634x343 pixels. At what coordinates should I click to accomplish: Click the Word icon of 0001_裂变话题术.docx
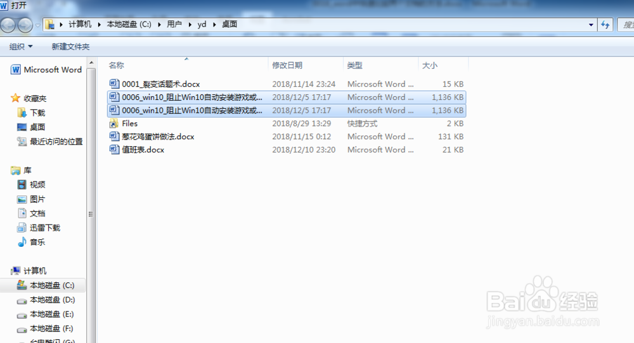pos(114,84)
